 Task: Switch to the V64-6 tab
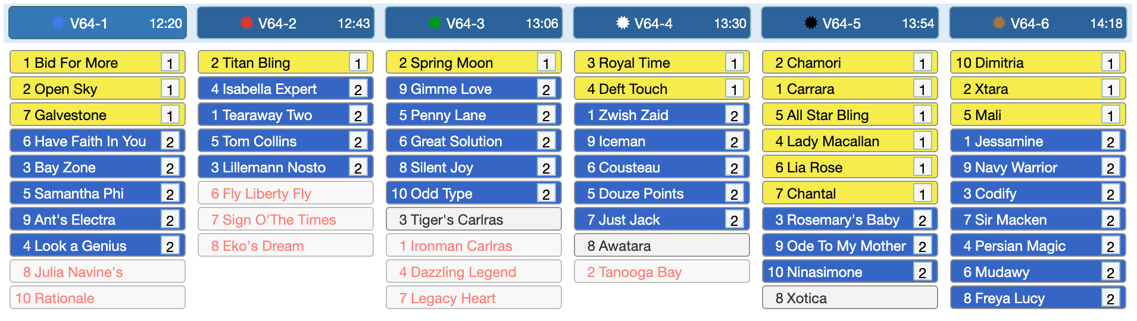[1038, 23]
